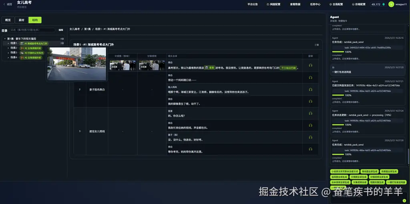This screenshot has width=410, height=204.
Task: Click quick command 分集视频合成
Action: pyautogui.click(x=360, y=182)
